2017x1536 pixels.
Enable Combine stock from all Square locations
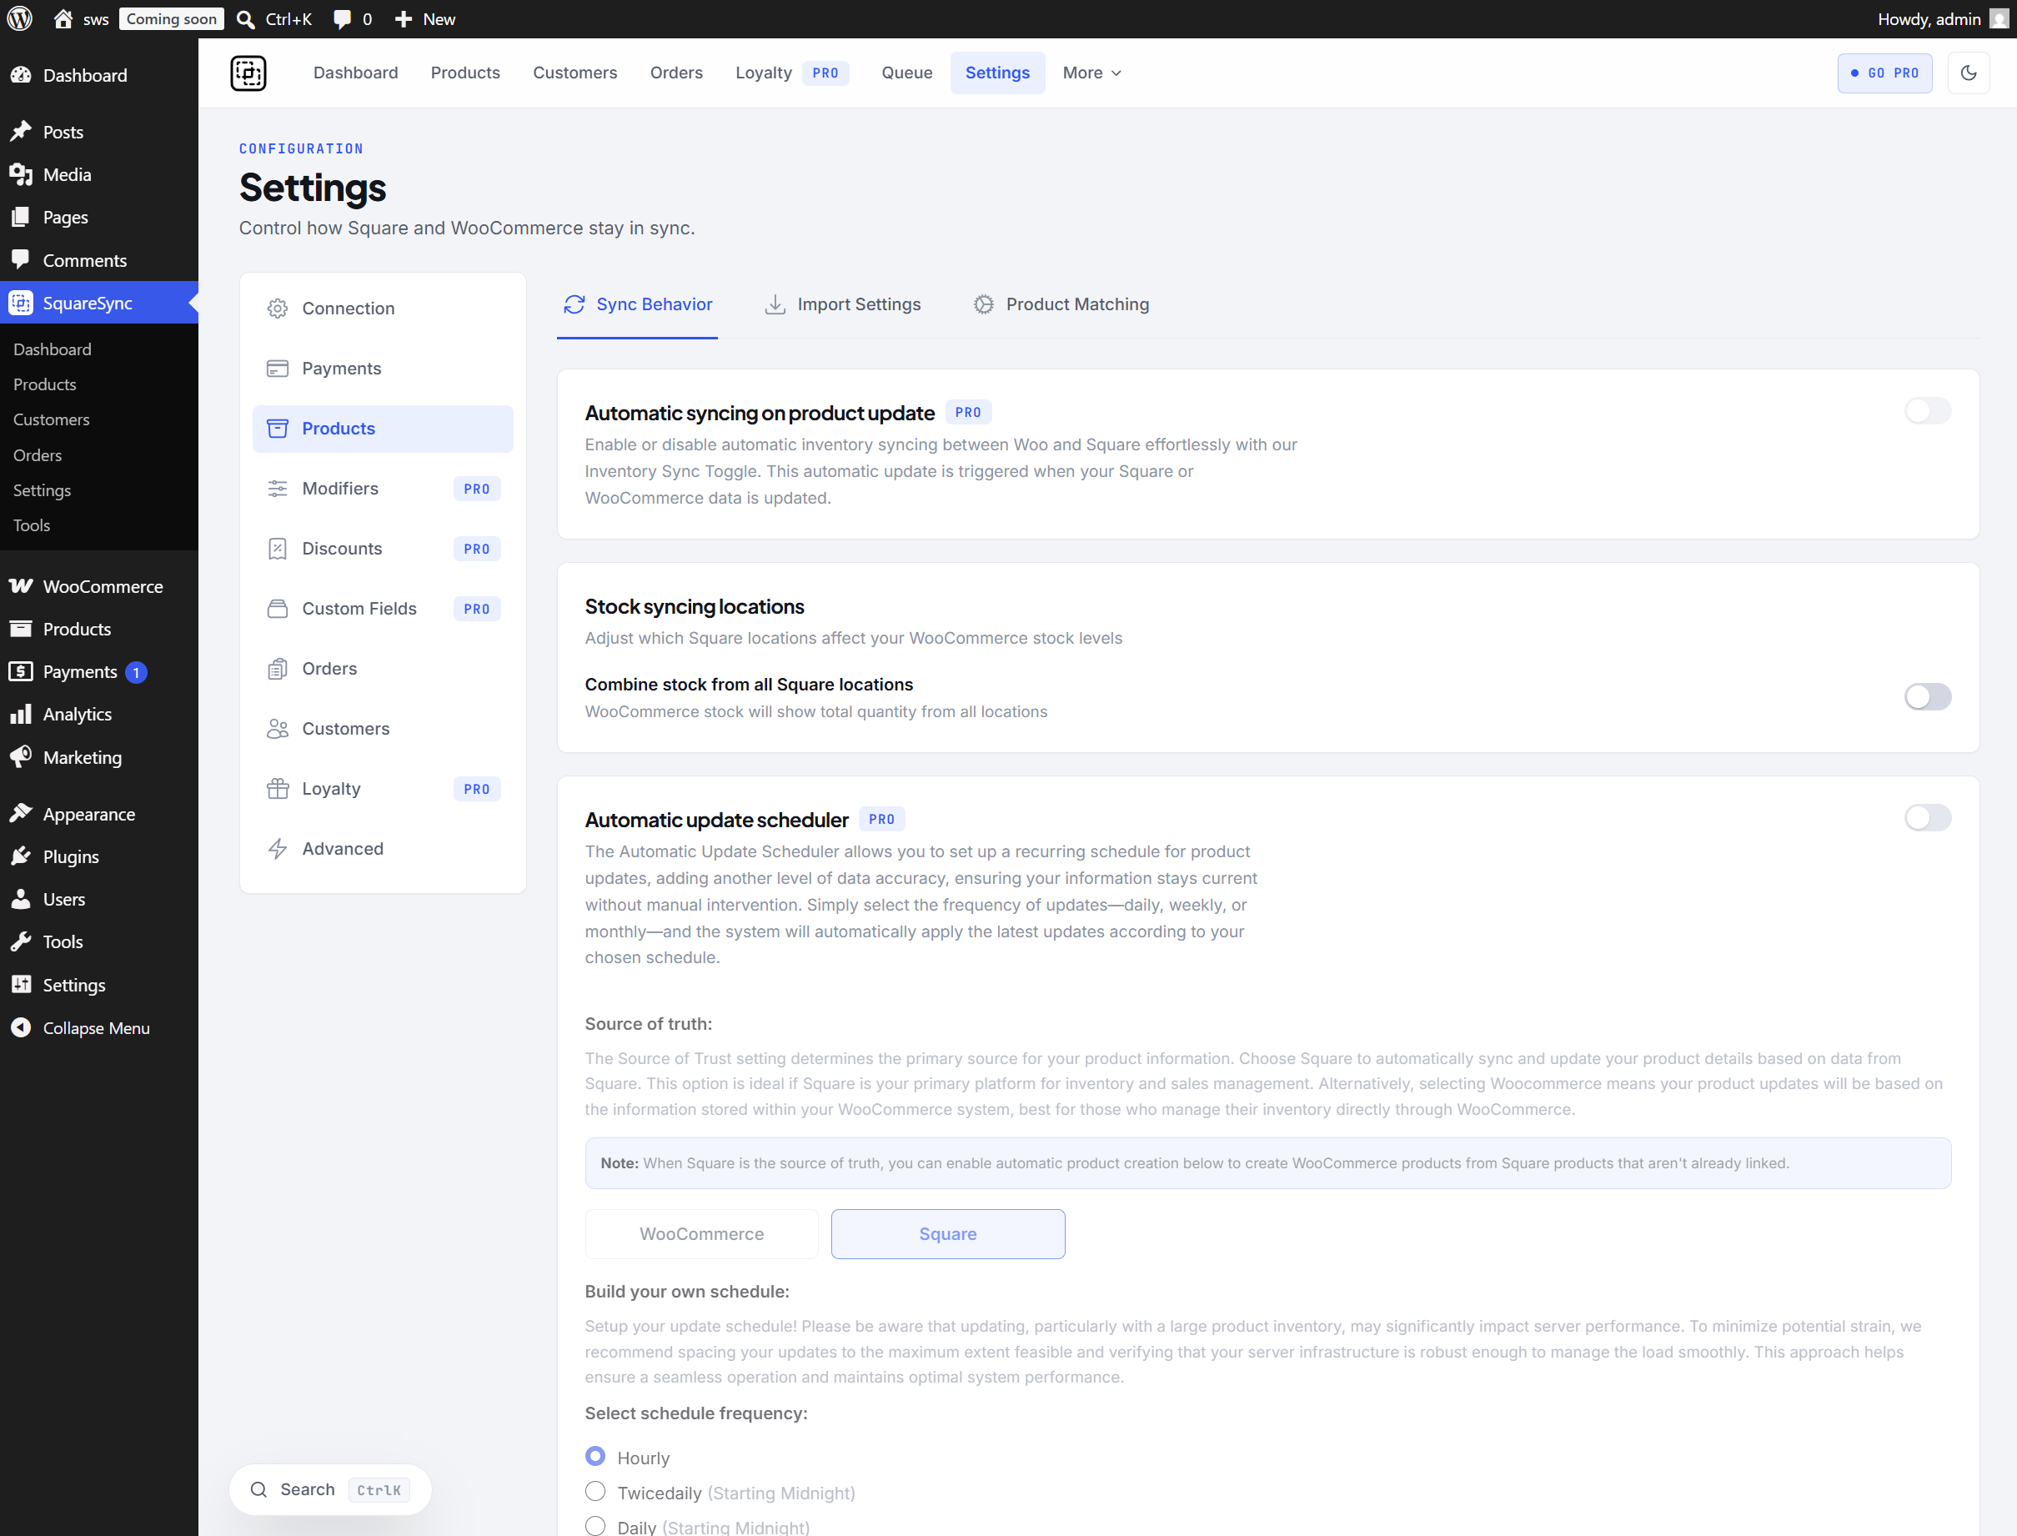(1929, 696)
